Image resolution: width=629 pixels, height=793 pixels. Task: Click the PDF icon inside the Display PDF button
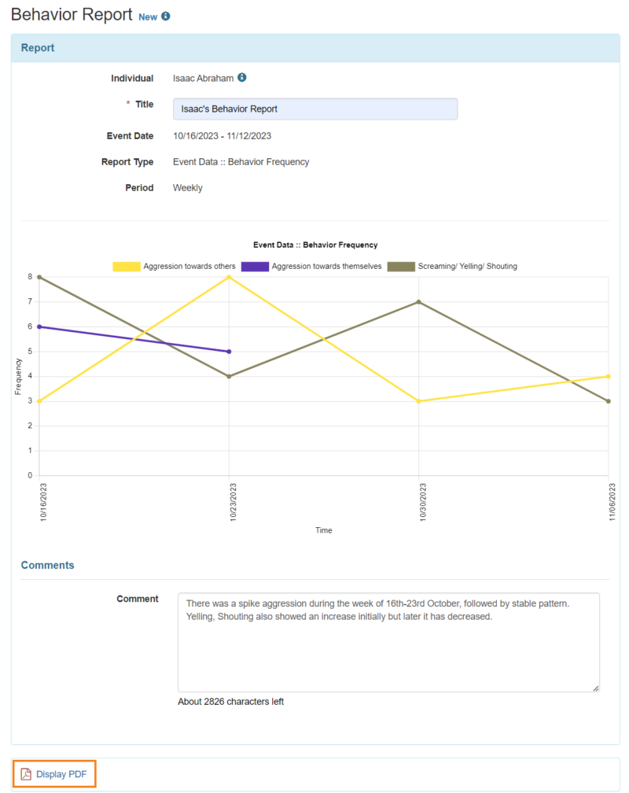pyautogui.click(x=28, y=773)
